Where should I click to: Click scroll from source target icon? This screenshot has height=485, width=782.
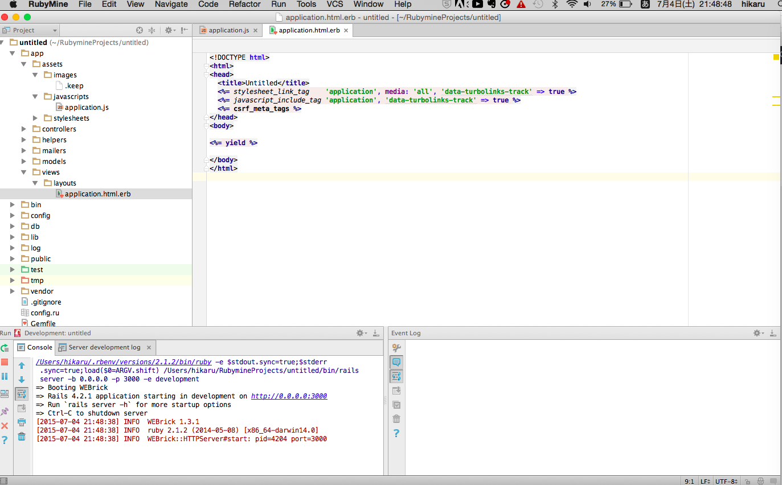pyautogui.click(x=140, y=30)
